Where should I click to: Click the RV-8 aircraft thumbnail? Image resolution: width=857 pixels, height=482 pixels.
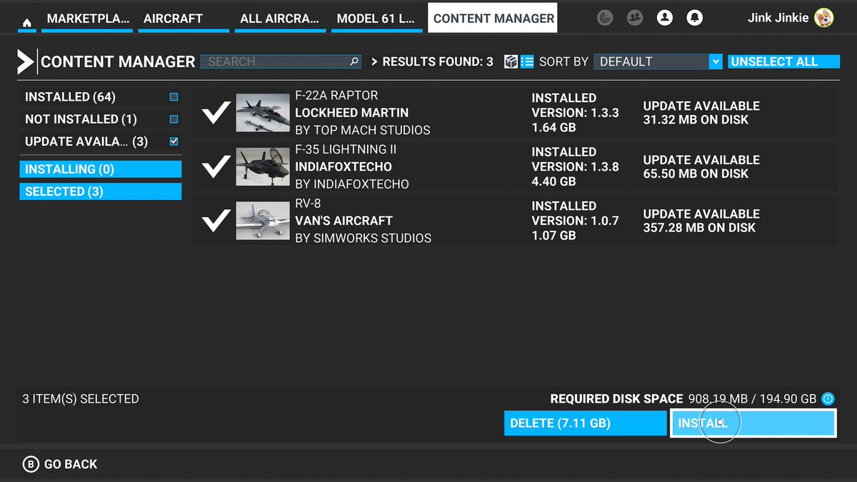click(x=262, y=221)
